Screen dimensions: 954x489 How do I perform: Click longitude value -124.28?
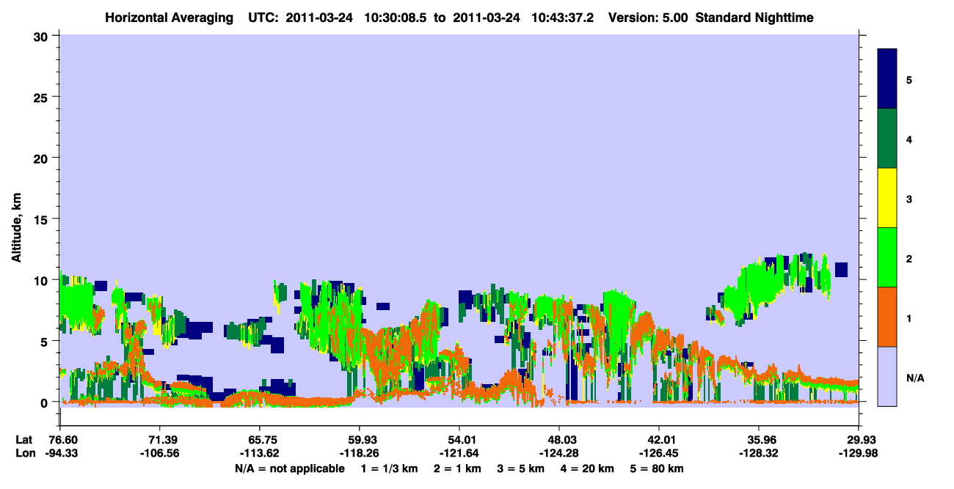coord(558,454)
